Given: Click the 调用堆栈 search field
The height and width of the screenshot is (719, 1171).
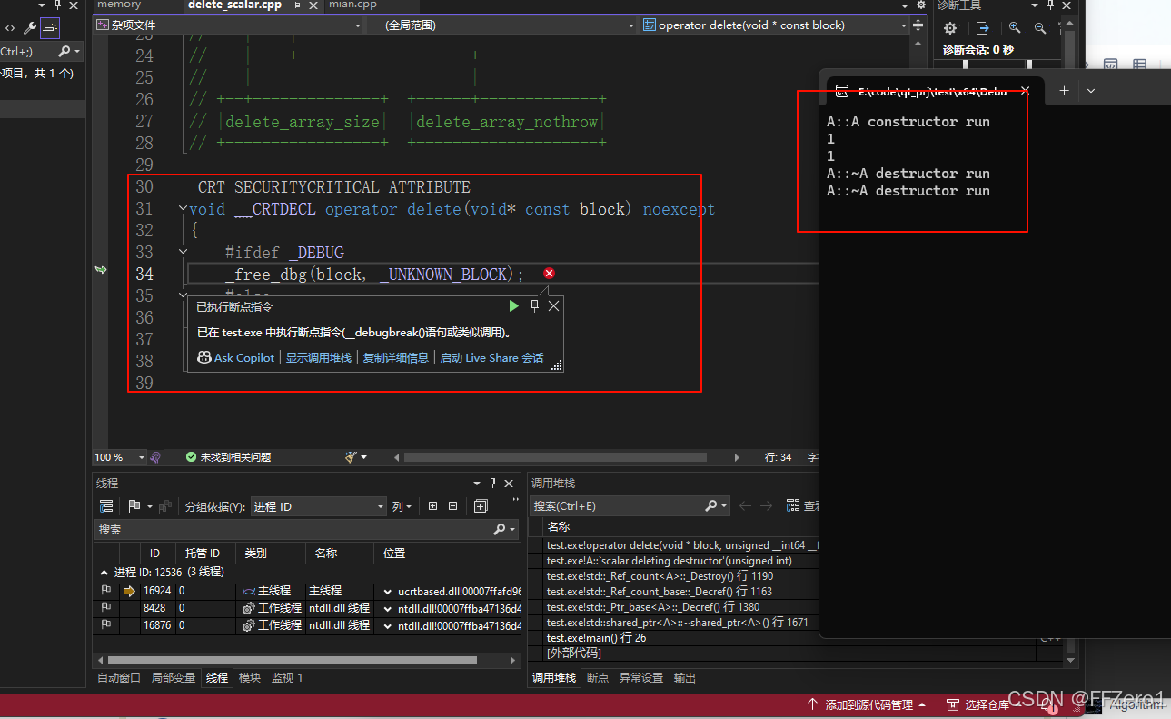Looking at the screenshot, I should [630, 505].
